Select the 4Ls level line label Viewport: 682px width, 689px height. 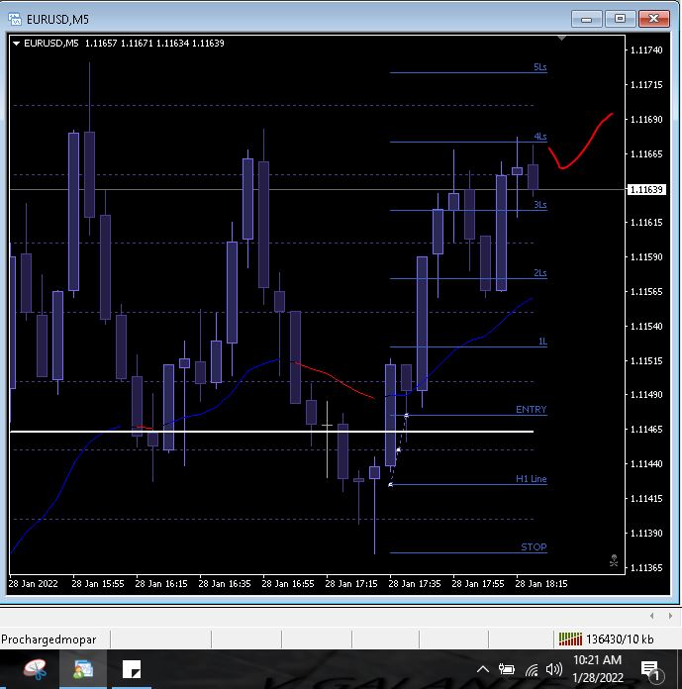tap(540, 137)
